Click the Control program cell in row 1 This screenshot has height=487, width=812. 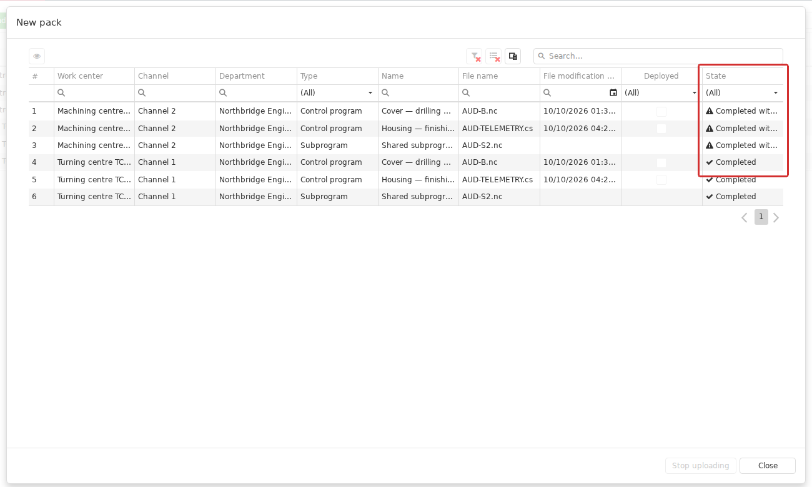337,111
